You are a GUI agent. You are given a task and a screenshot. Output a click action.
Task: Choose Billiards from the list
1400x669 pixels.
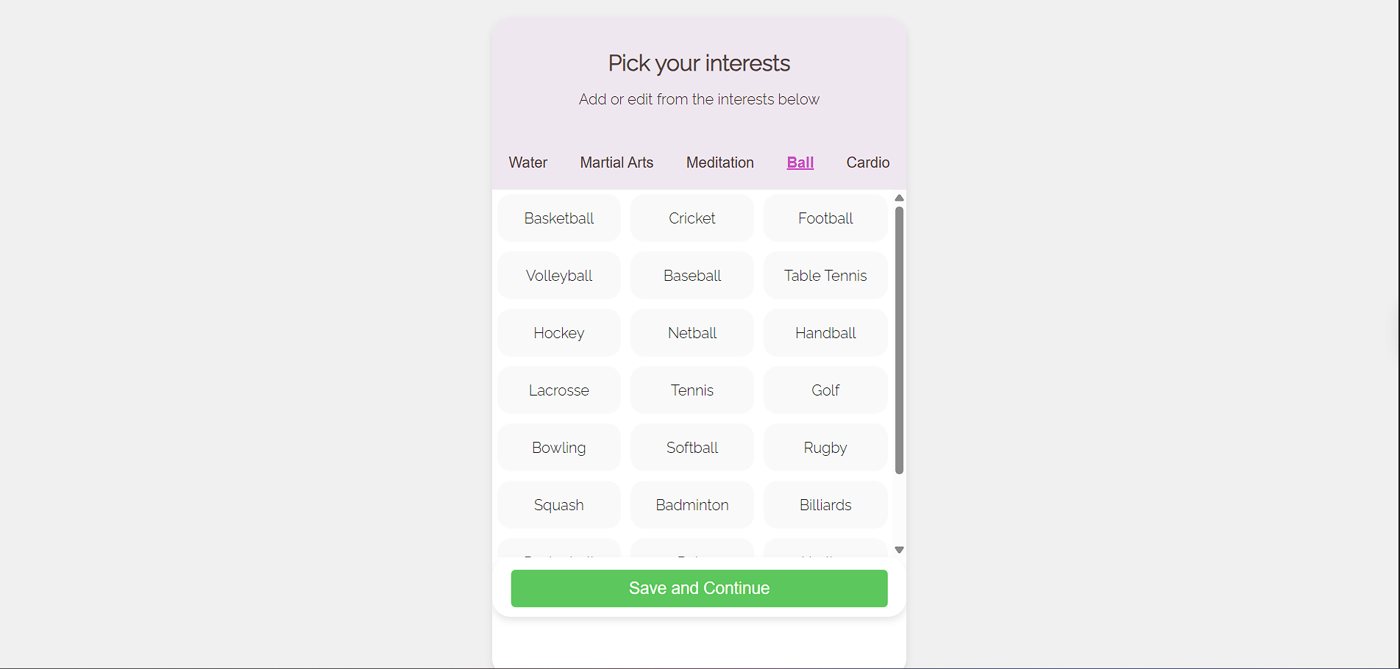tap(825, 505)
